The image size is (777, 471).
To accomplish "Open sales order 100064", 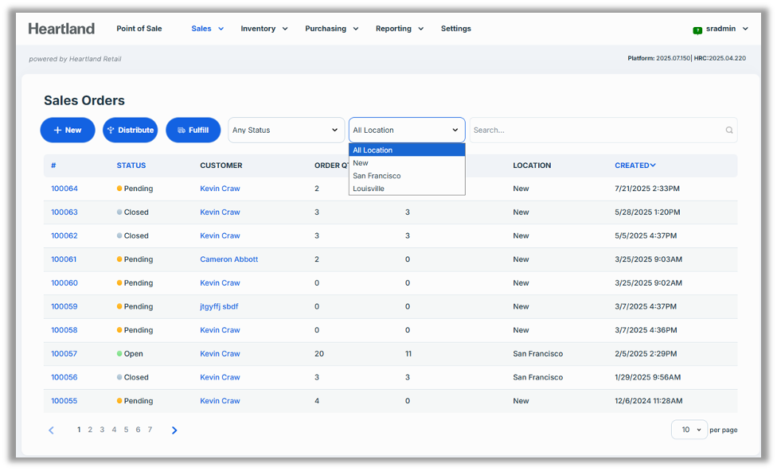I will (x=64, y=189).
